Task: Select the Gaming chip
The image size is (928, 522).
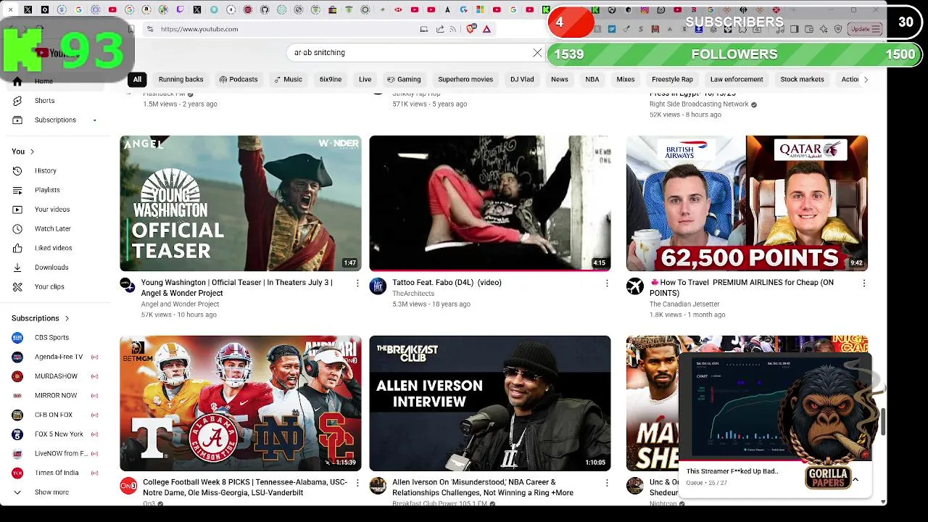Action: click(404, 79)
